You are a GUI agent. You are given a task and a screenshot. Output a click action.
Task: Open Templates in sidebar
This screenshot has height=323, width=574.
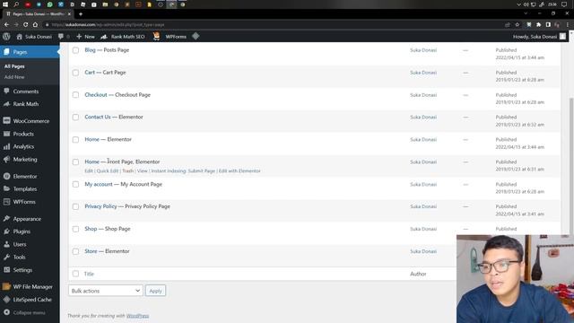coord(25,189)
